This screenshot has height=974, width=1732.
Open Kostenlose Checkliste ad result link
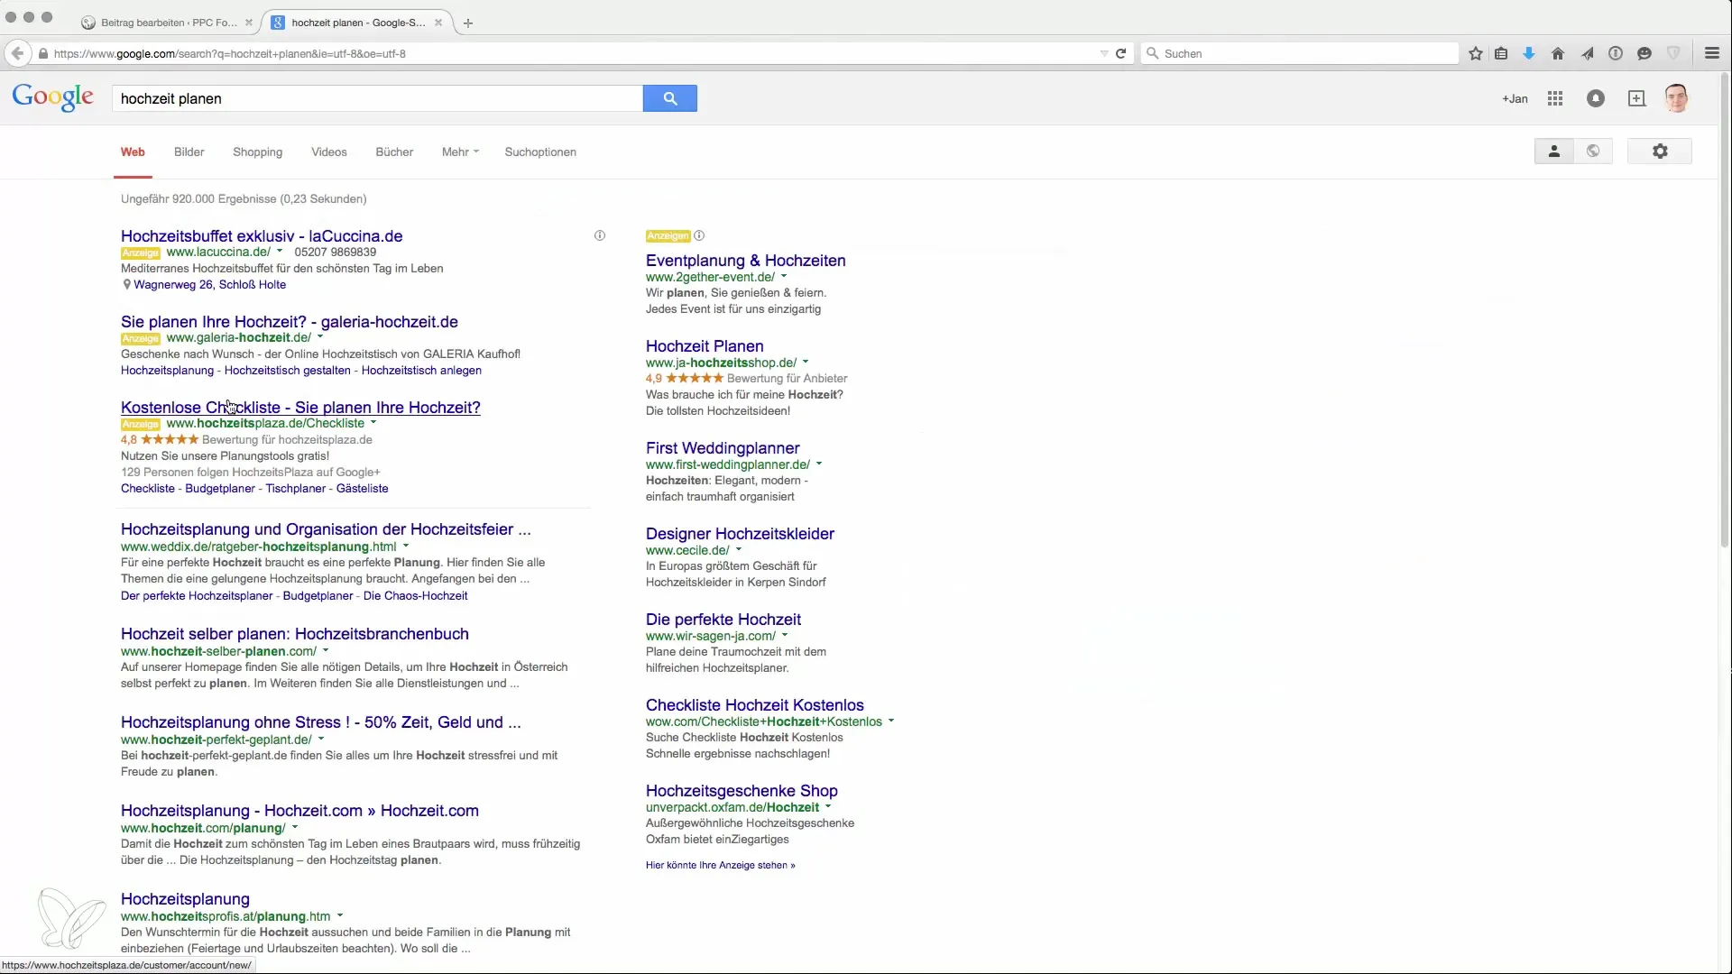[x=300, y=408]
